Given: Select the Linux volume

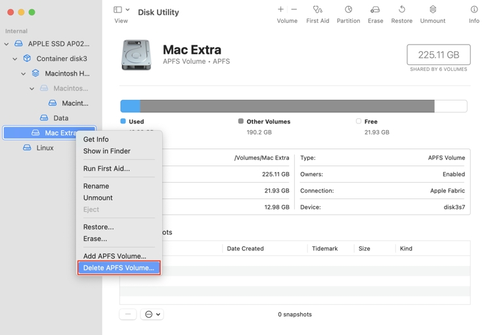Looking at the screenshot, I should click(45, 148).
